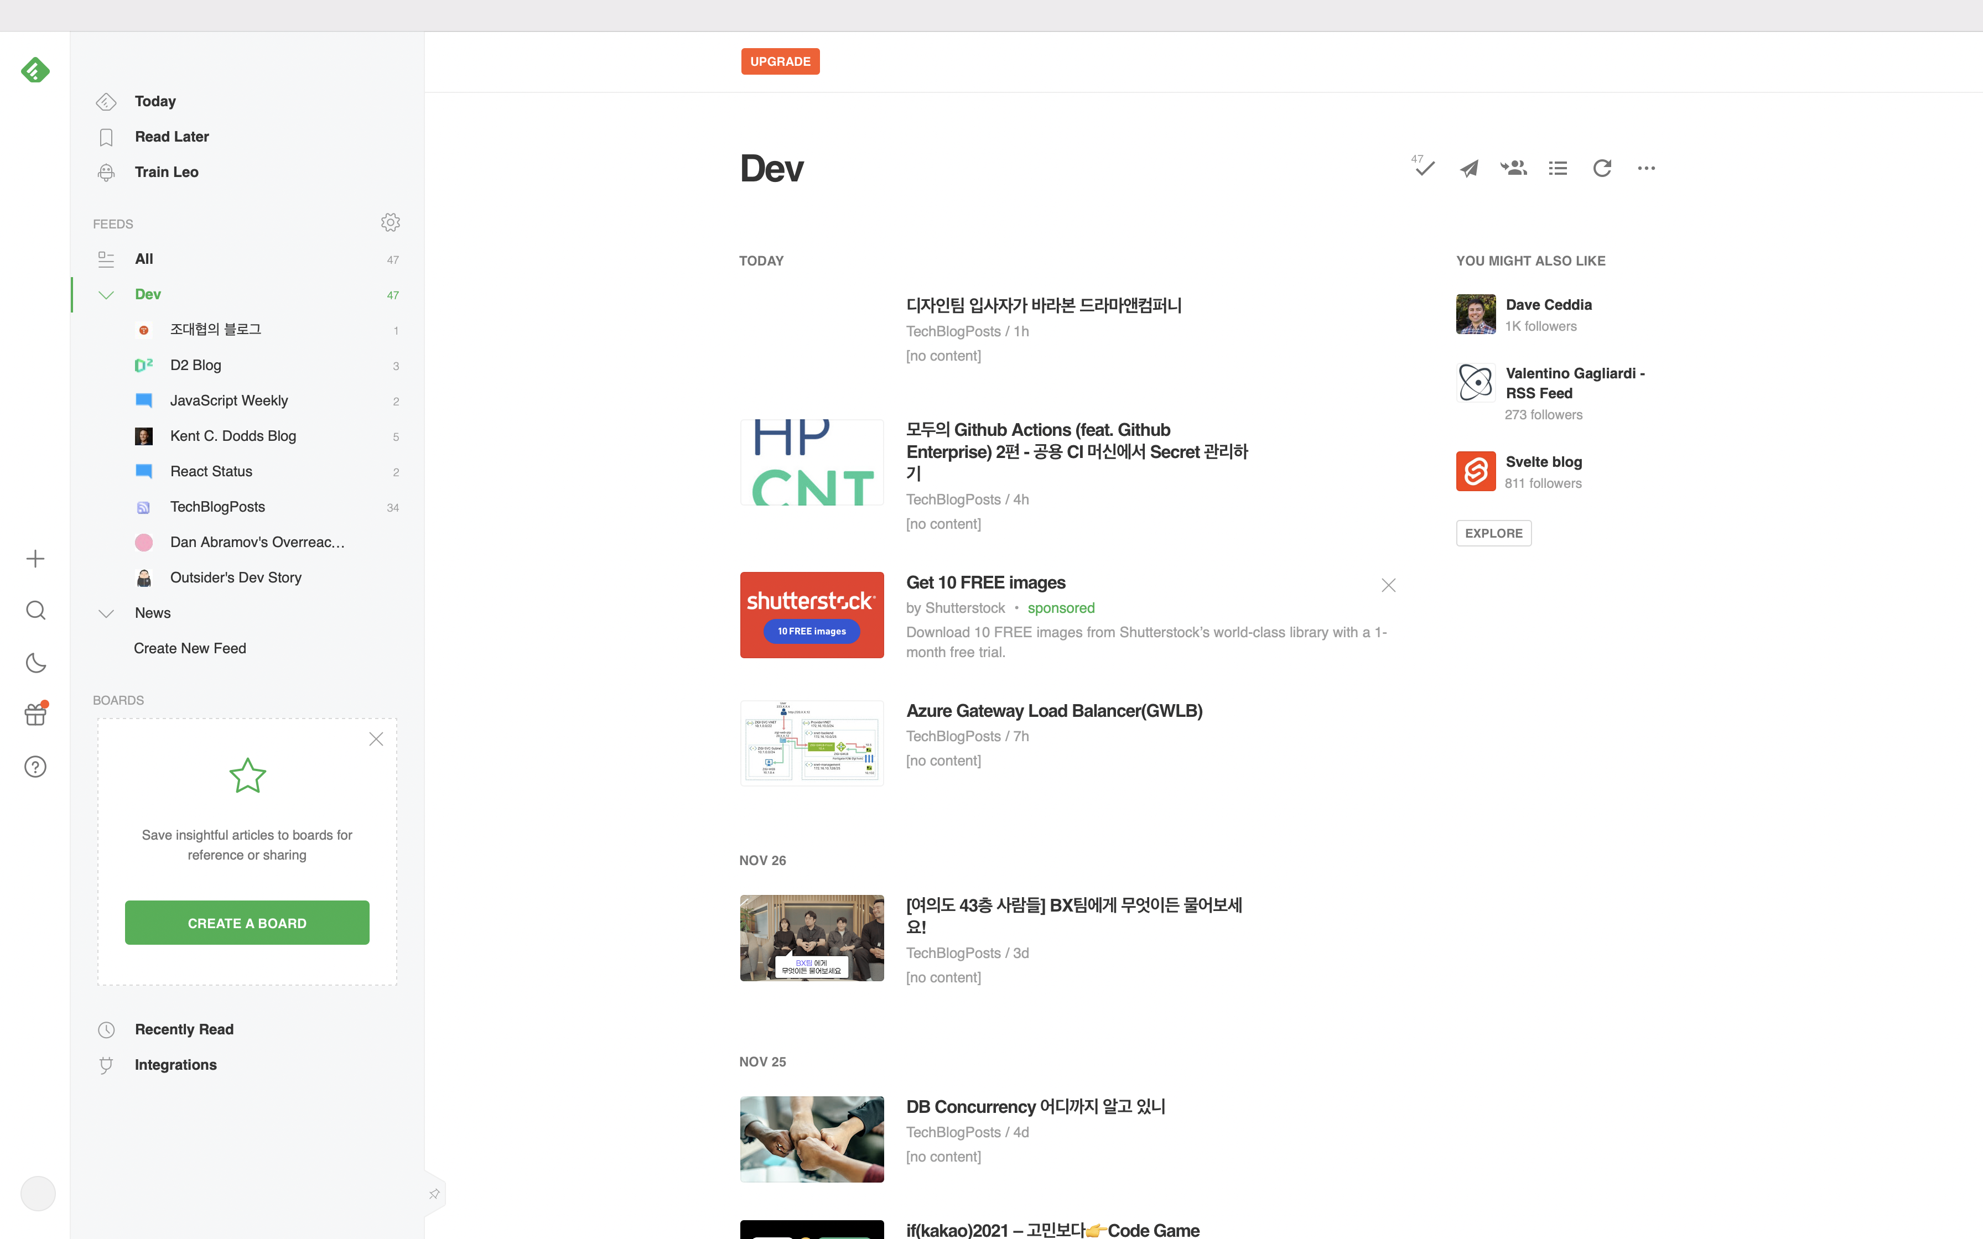The width and height of the screenshot is (1983, 1239).
Task: Select TechBlogPosts feed in sidebar
Action: tap(217, 507)
